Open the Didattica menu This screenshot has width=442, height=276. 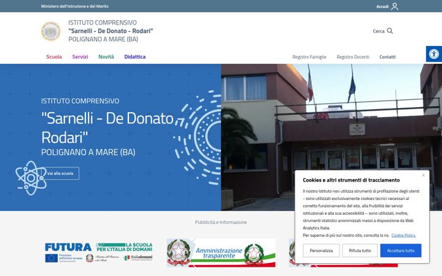click(134, 56)
